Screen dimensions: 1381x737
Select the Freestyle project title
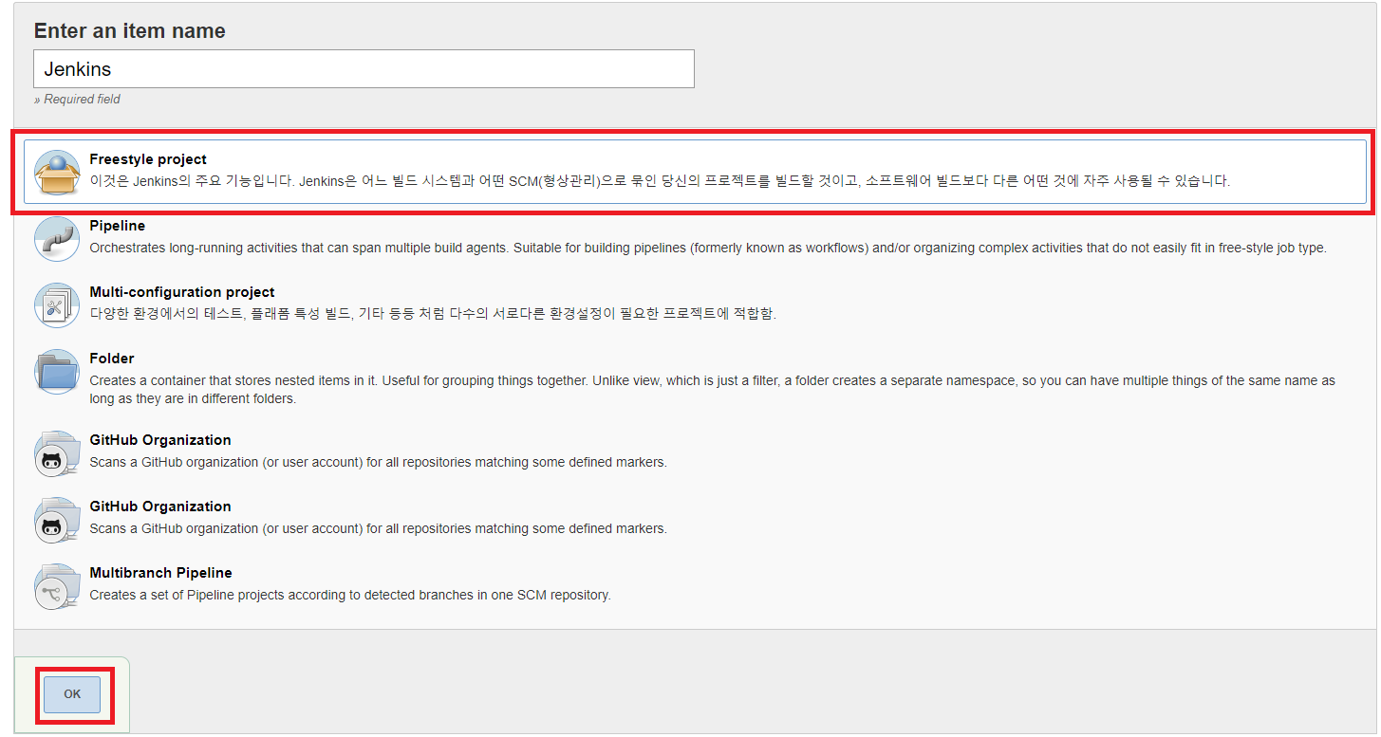(148, 159)
